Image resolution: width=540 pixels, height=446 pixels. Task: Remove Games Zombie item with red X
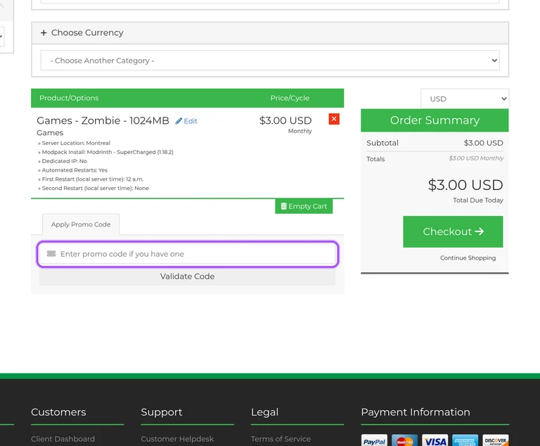(334, 119)
